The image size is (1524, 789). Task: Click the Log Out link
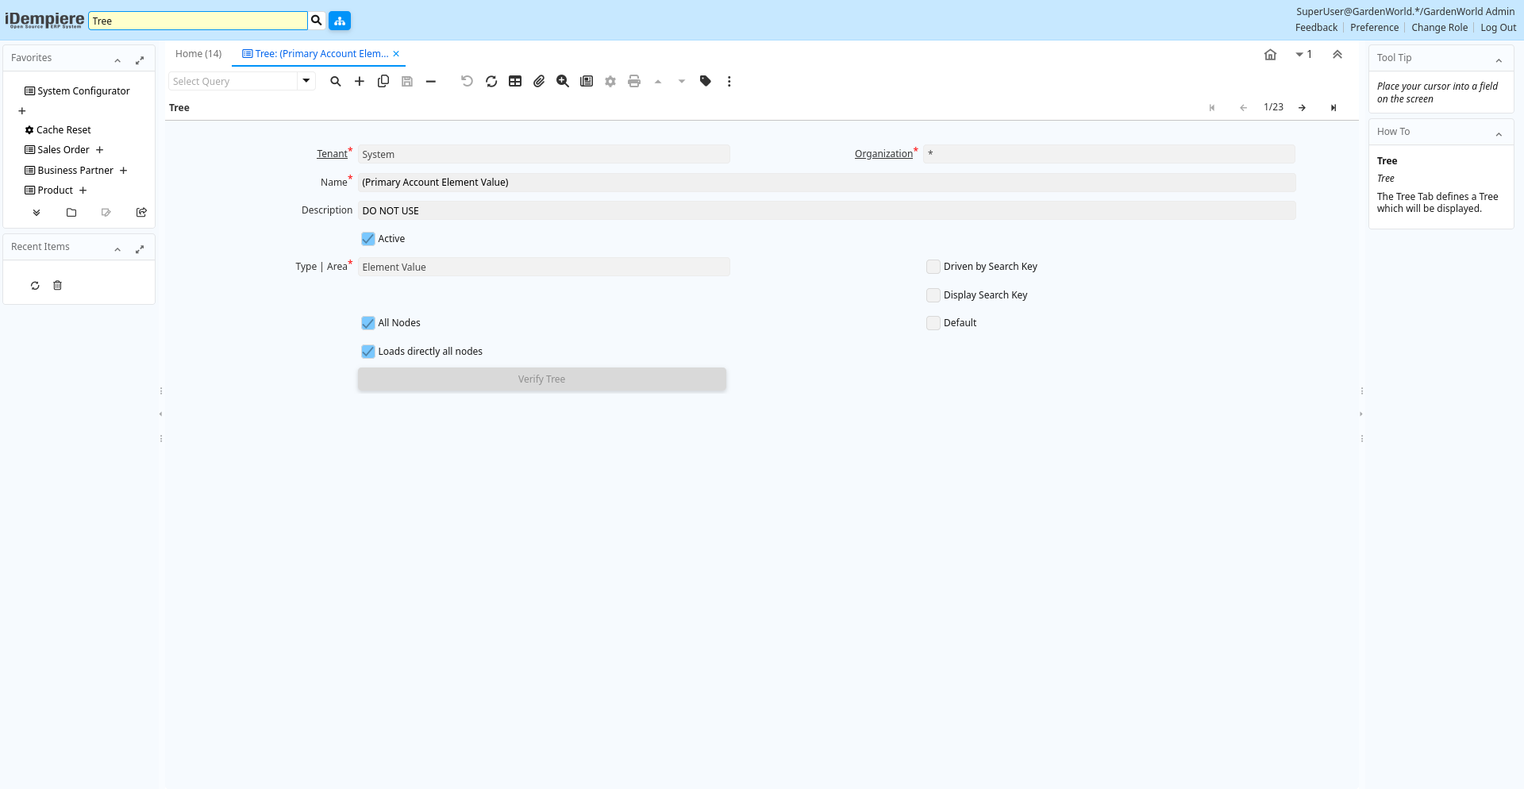1498,28
